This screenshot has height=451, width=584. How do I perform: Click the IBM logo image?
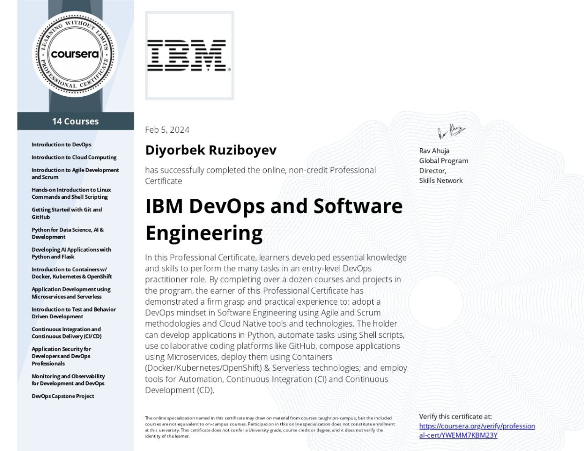point(189,55)
